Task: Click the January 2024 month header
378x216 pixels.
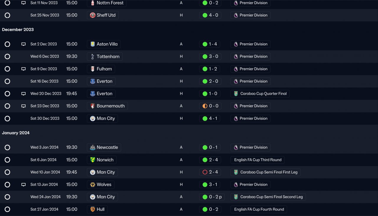Action: [16, 133]
